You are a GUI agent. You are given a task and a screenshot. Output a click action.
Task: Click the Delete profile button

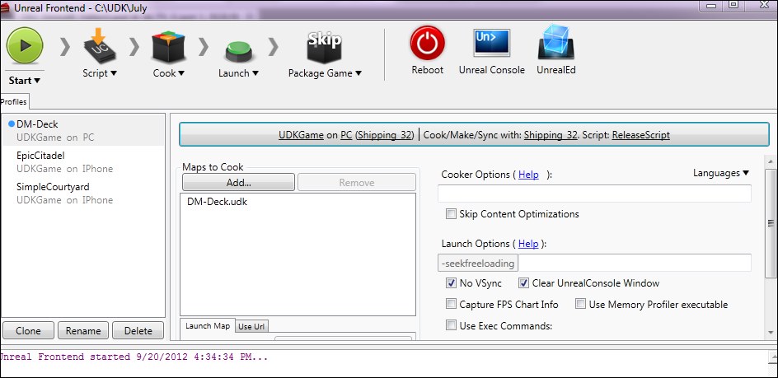tap(138, 331)
